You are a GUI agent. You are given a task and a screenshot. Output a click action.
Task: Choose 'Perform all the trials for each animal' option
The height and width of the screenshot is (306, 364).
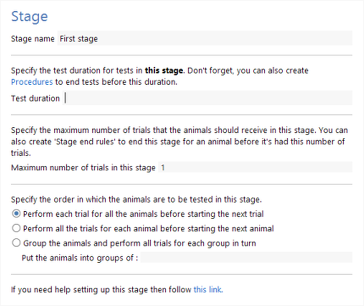(x=16, y=228)
